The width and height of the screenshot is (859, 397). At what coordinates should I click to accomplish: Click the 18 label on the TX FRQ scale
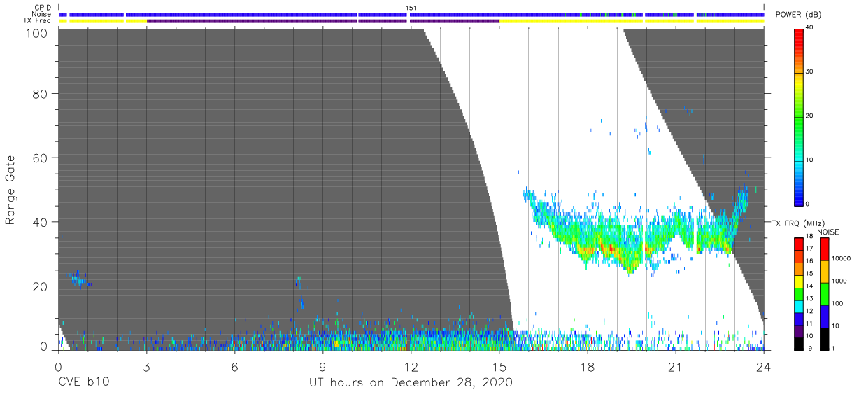(x=809, y=237)
